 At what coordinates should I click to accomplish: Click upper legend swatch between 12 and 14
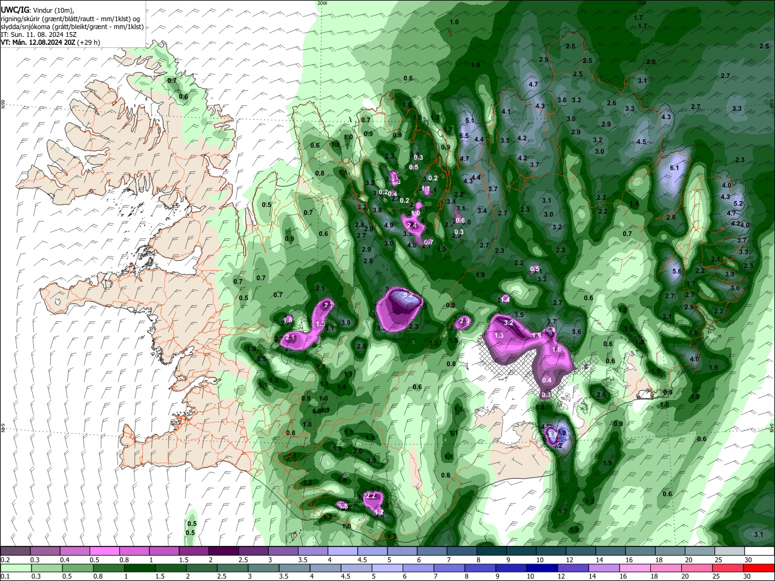(581, 551)
